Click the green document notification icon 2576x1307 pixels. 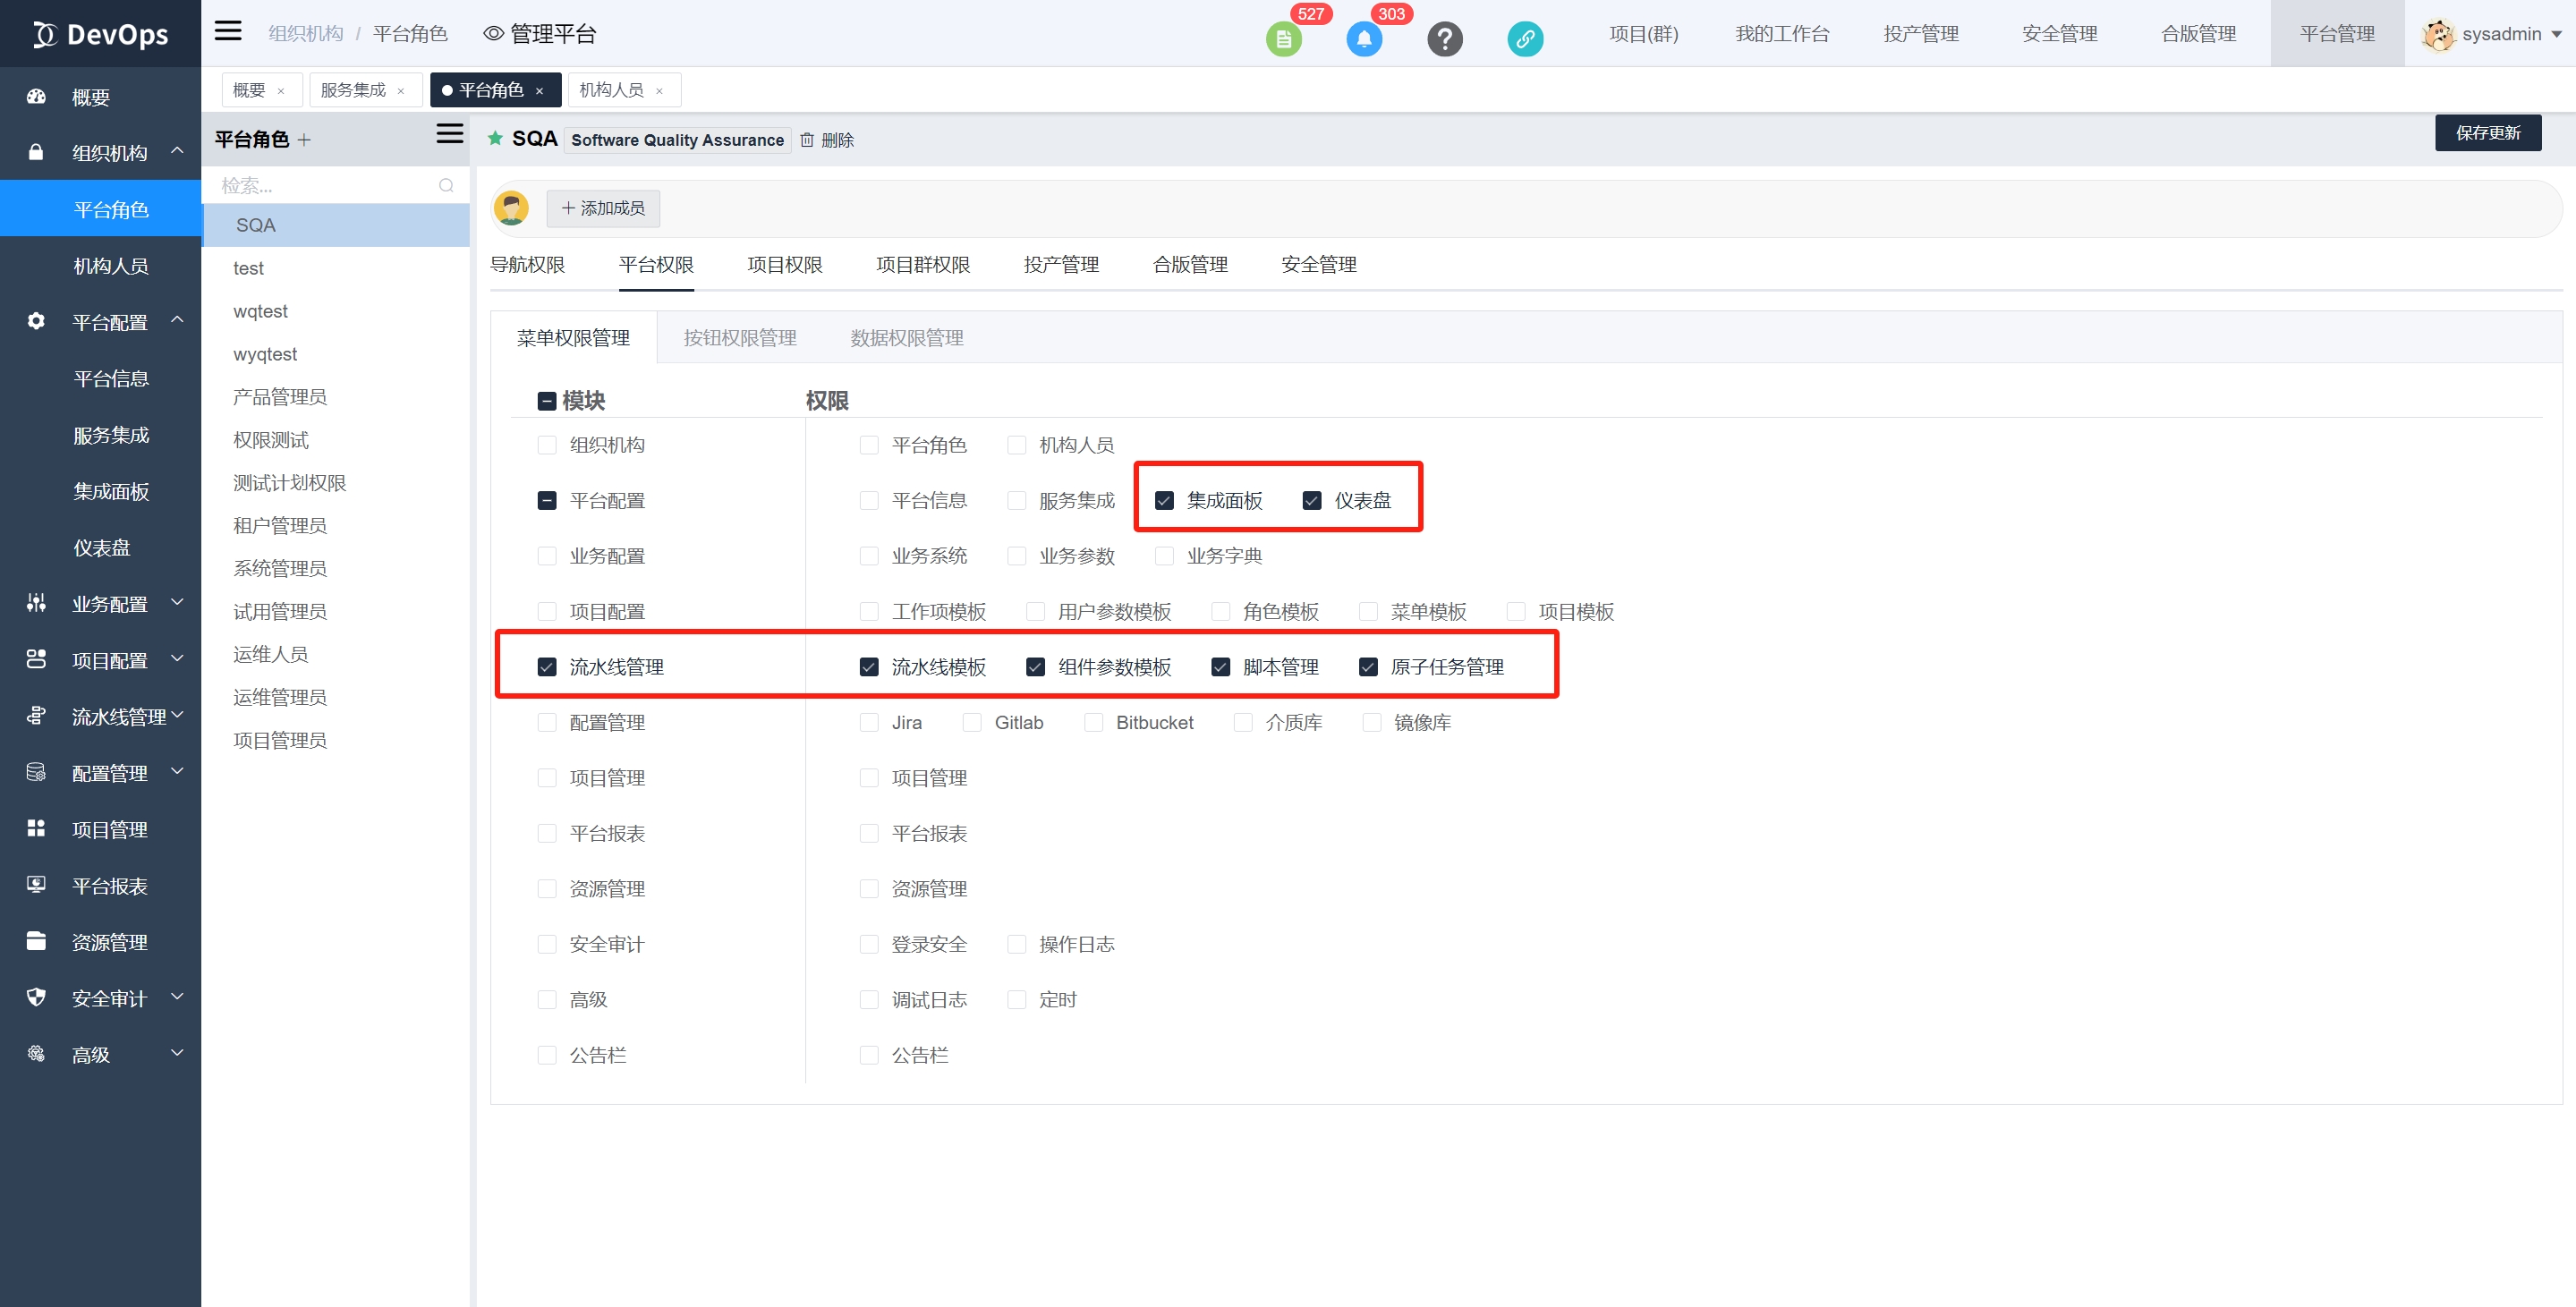1283,40
